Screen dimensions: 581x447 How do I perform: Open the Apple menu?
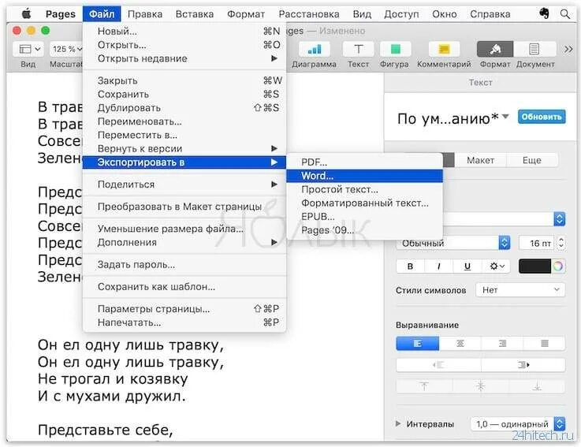[26, 14]
